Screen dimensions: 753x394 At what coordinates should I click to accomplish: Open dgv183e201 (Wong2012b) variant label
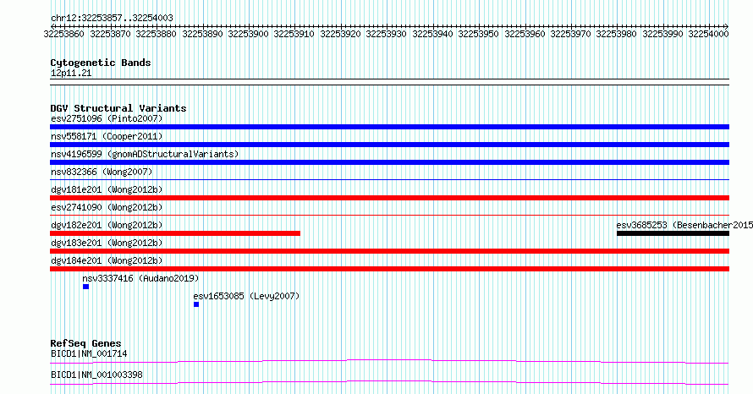coord(107,243)
